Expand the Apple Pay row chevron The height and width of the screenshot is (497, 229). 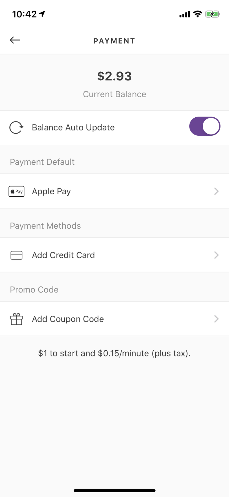[x=216, y=191]
